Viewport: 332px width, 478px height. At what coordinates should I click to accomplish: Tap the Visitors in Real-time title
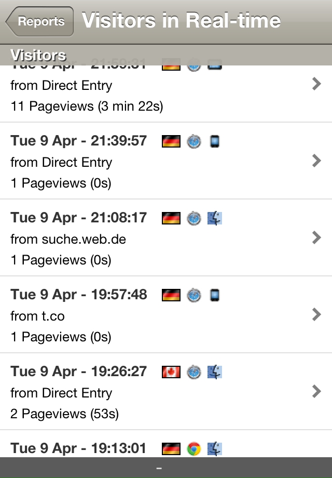pyautogui.click(x=182, y=20)
